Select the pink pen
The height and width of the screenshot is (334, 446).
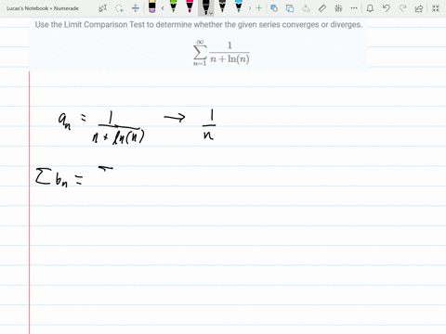(x=190, y=6)
